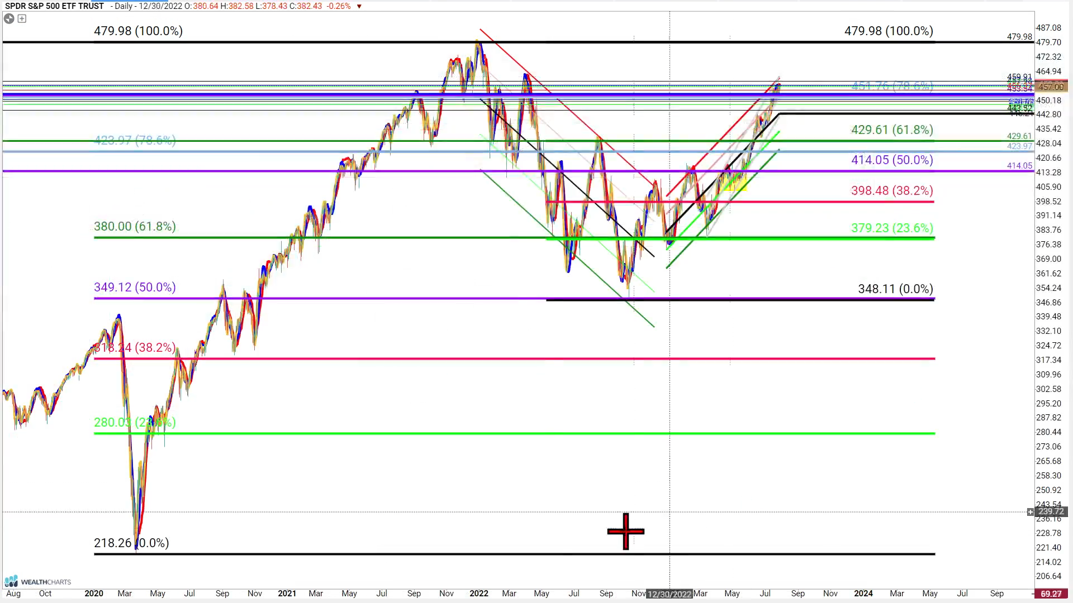
Task: Select the faded 423.97 (78.6%) Fibonacci label
Action: [135, 140]
